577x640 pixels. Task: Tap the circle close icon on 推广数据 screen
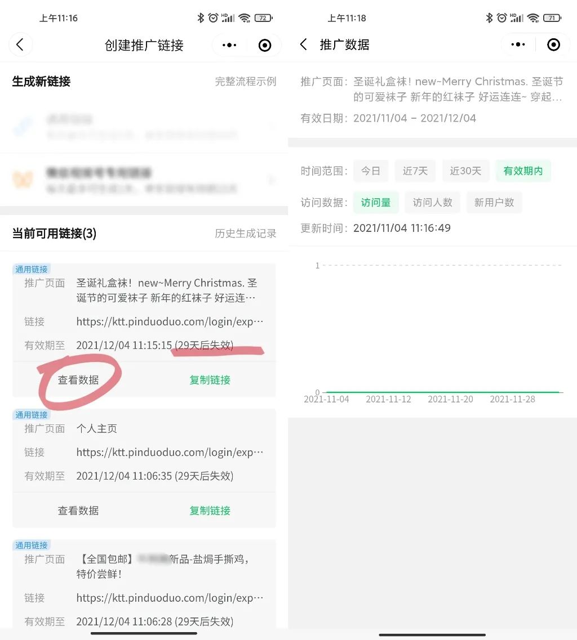pyautogui.click(x=554, y=44)
